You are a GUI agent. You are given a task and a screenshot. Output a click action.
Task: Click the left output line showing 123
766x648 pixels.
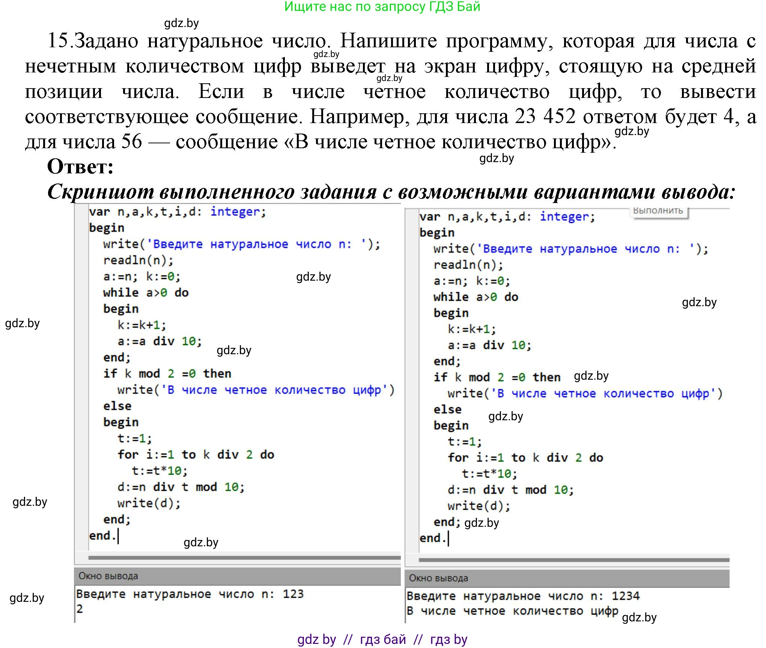[190, 594]
